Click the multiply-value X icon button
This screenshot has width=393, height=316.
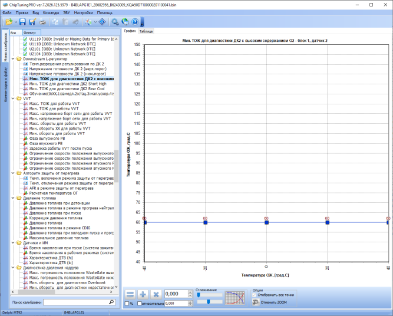coord(156,294)
